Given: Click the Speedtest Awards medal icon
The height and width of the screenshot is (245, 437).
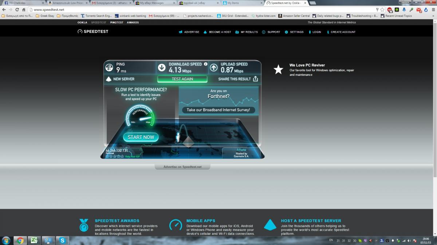Looking at the screenshot, I should [84, 225].
